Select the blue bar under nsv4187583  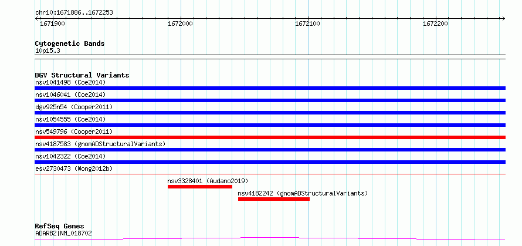[x=270, y=150]
